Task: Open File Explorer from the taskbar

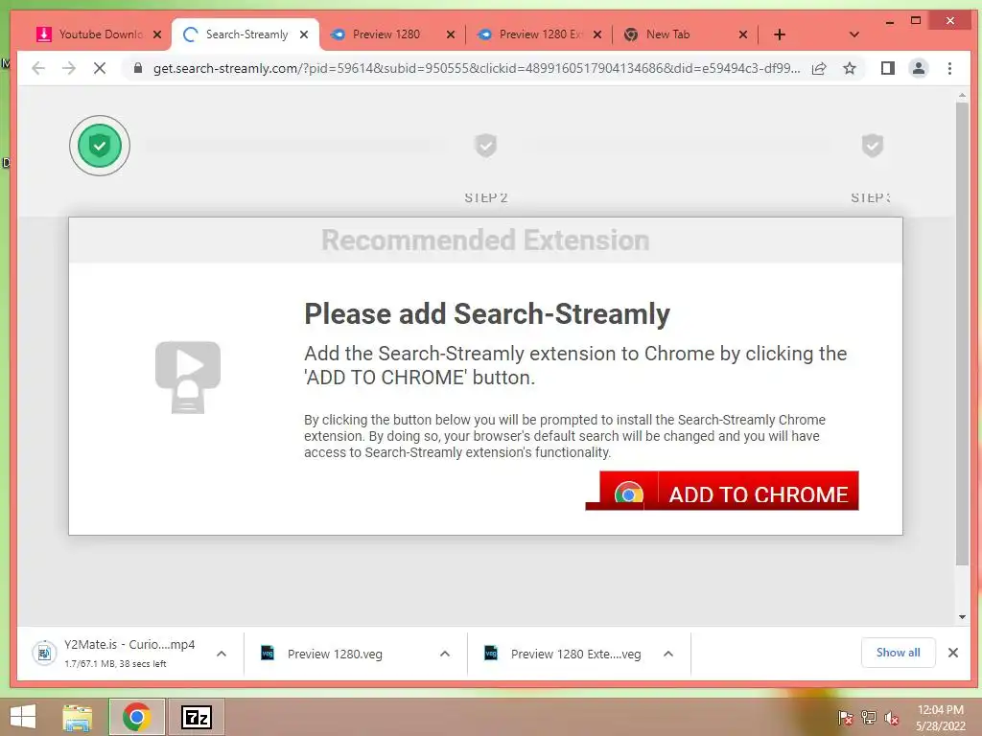Action: [x=77, y=717]
